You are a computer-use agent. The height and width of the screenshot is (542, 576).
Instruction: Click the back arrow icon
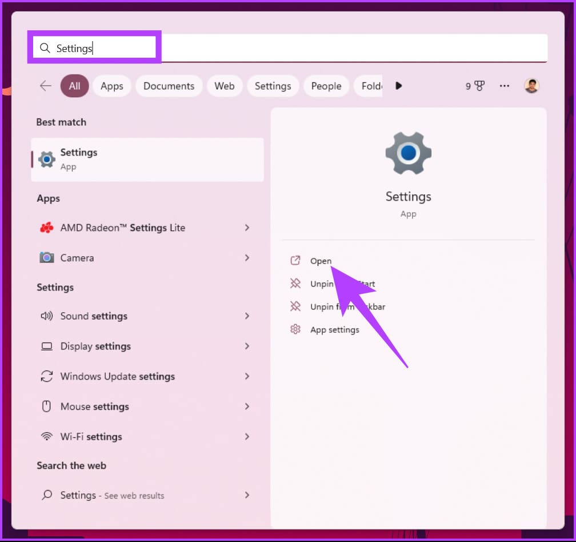click(x=46, y=86)
